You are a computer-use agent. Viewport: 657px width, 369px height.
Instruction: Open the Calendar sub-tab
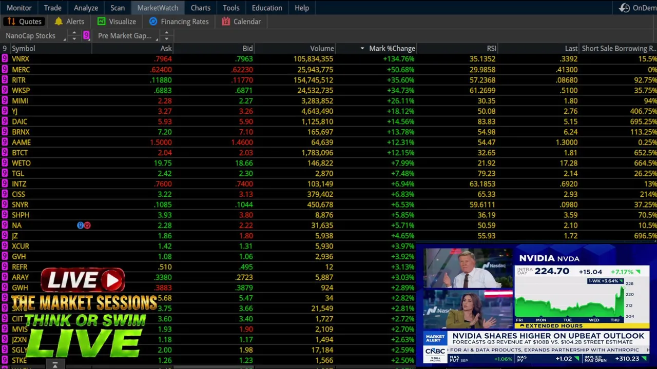(x=241, y=22)
